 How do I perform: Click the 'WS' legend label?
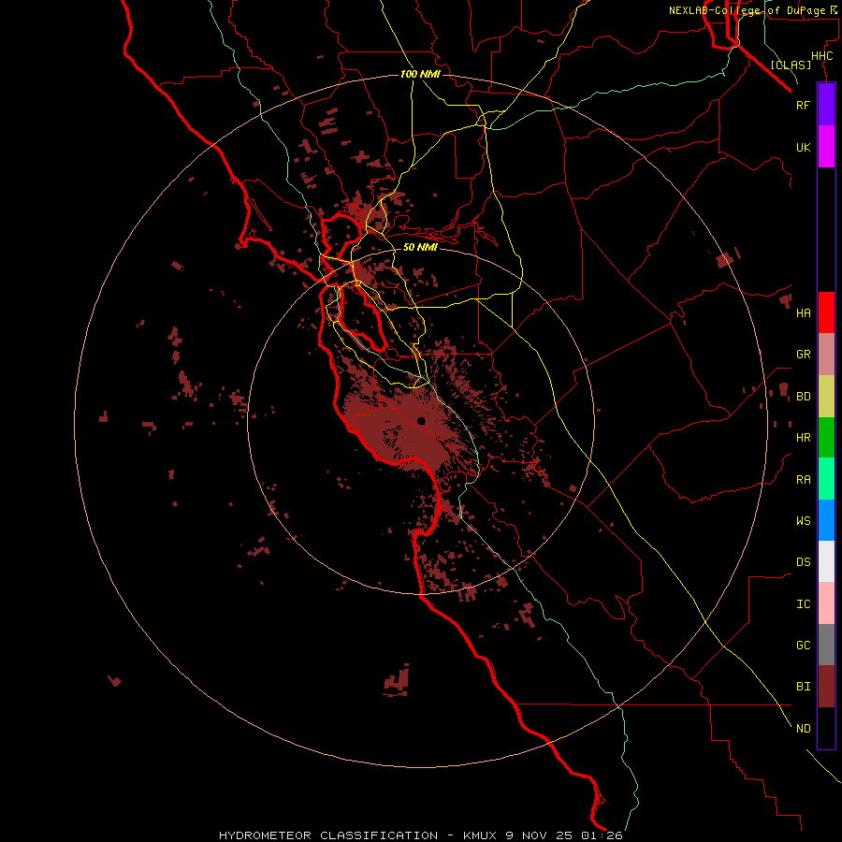804,521
